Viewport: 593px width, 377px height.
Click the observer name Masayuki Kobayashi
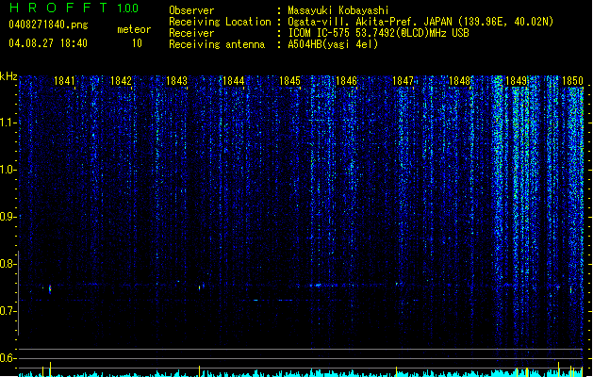[338, 10]
